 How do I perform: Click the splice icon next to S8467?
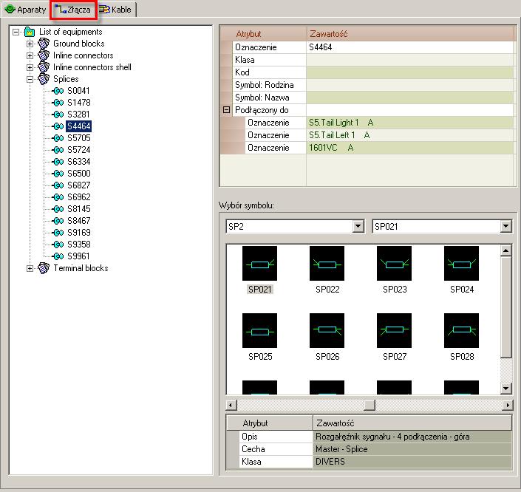[x=58, y=221]
